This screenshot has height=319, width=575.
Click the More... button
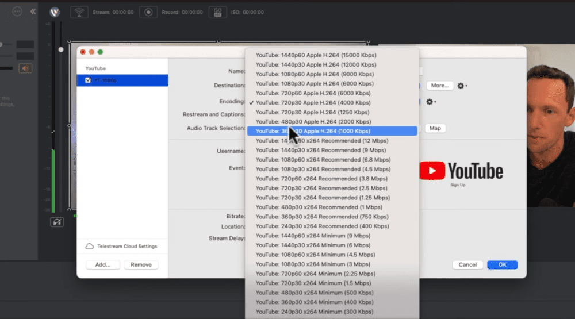click(x=440, y=86)
